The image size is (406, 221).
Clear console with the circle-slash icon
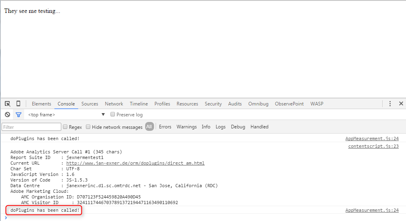7,115
